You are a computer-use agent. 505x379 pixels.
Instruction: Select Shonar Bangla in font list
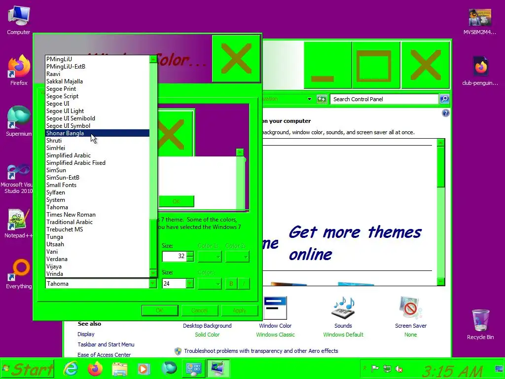tap(97, 133)
